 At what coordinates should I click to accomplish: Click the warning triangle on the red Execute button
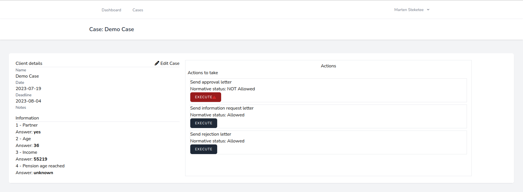pyautogui.click(x=214, y=97)
